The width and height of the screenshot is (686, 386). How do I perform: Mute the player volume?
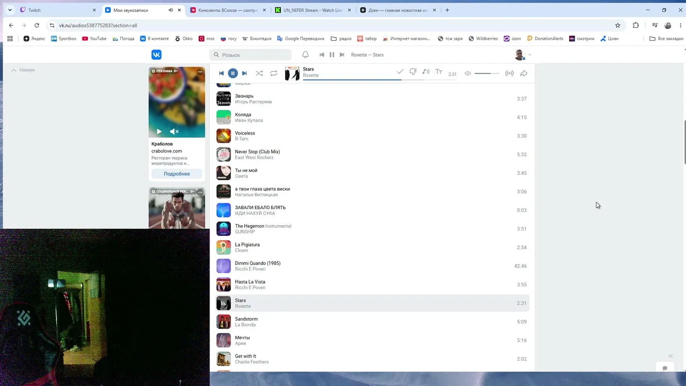click(468, 73)
